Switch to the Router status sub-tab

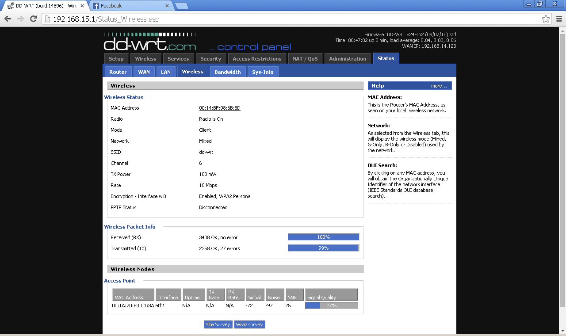click(118, 72)
